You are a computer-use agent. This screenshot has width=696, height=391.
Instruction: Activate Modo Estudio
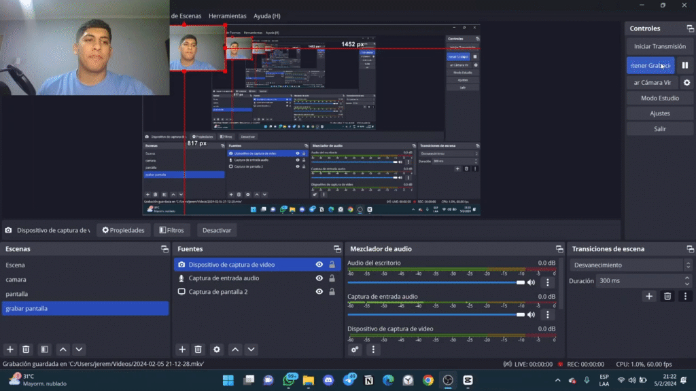(x=659, y=98)
